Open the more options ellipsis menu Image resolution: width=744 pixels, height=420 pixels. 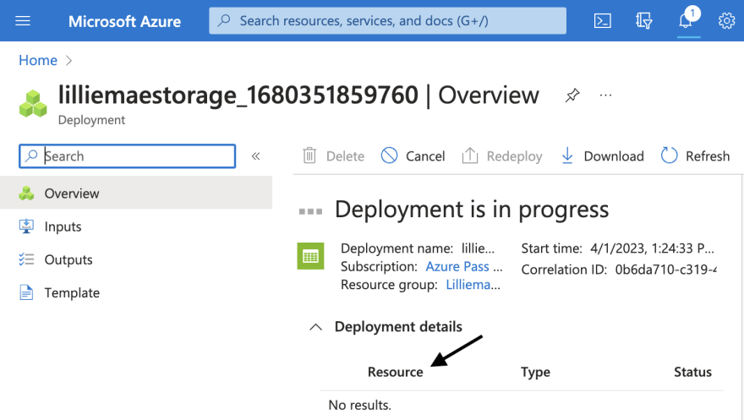coord(605,95)
